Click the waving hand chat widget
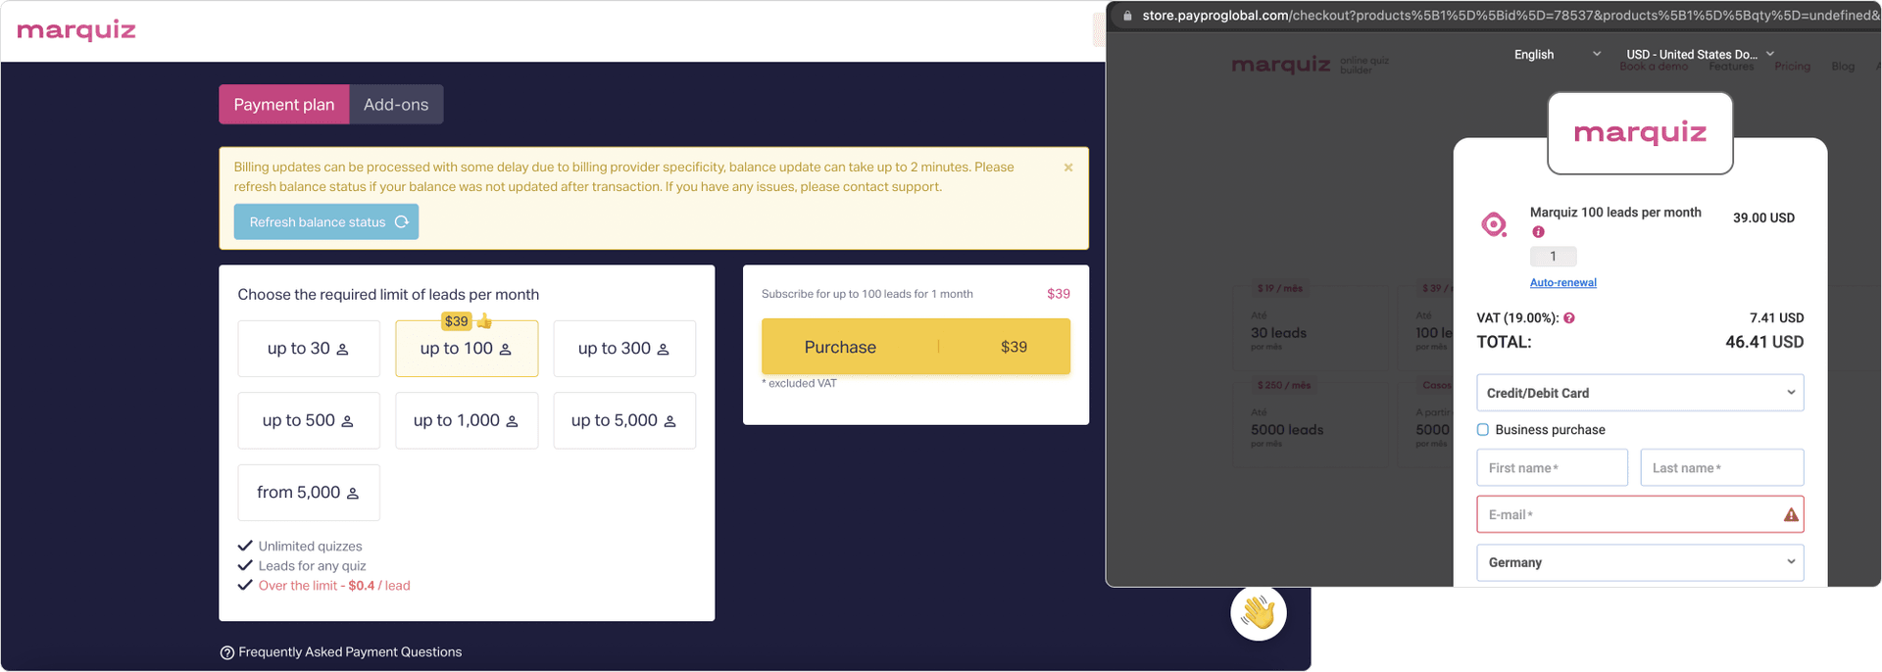Viewport: 1882px width, 672px height. pyautogui.click(x=1258, y=613)
